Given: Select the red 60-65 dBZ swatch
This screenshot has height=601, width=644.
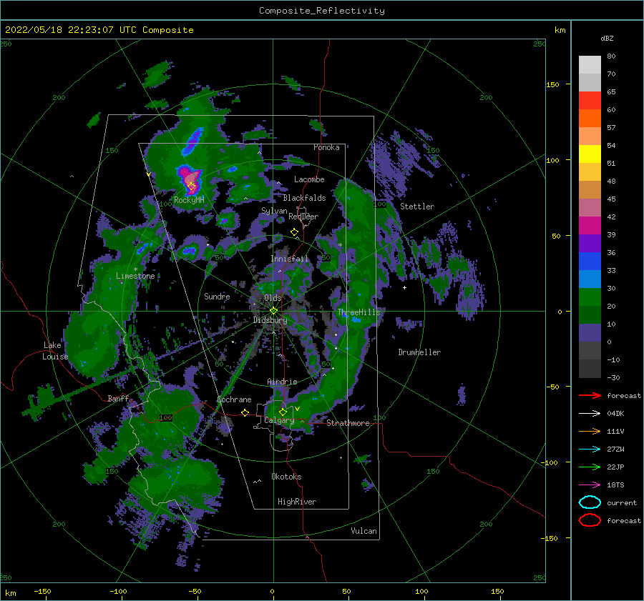Looking at the screenshot, I should coord(590,101).
